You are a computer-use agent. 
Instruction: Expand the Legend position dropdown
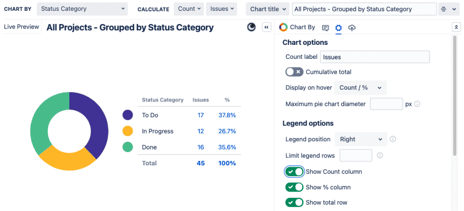(x=361, y=139)
